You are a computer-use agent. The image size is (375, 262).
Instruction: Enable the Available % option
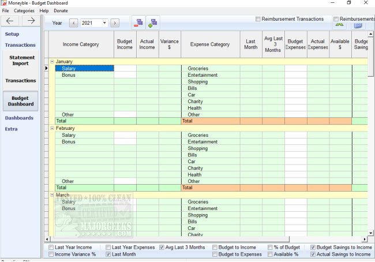coord(270,254)
